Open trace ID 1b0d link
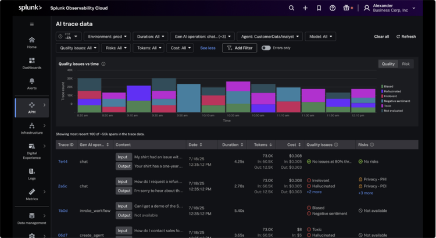436x238 pixels. 63,211
